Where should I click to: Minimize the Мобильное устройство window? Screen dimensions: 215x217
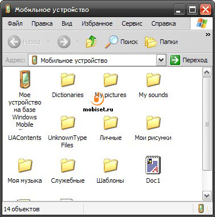pos(179,9)
